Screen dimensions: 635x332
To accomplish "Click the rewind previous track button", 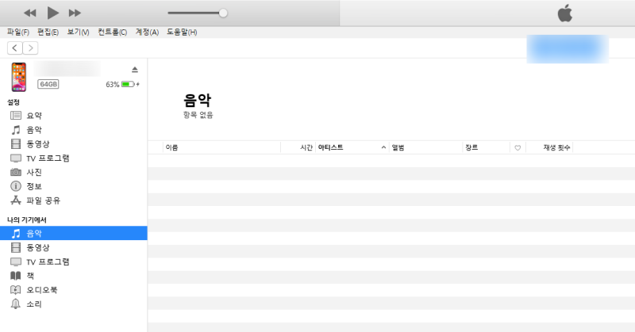I will point(30,13).
